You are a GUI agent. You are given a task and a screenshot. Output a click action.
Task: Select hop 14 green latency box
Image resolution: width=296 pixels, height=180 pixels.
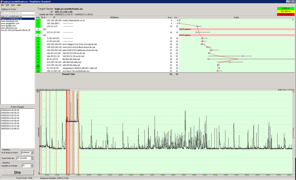[x=38, y=59]
